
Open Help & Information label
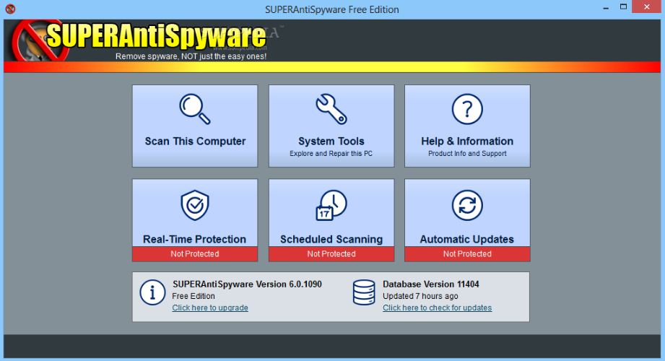[467, 142]
